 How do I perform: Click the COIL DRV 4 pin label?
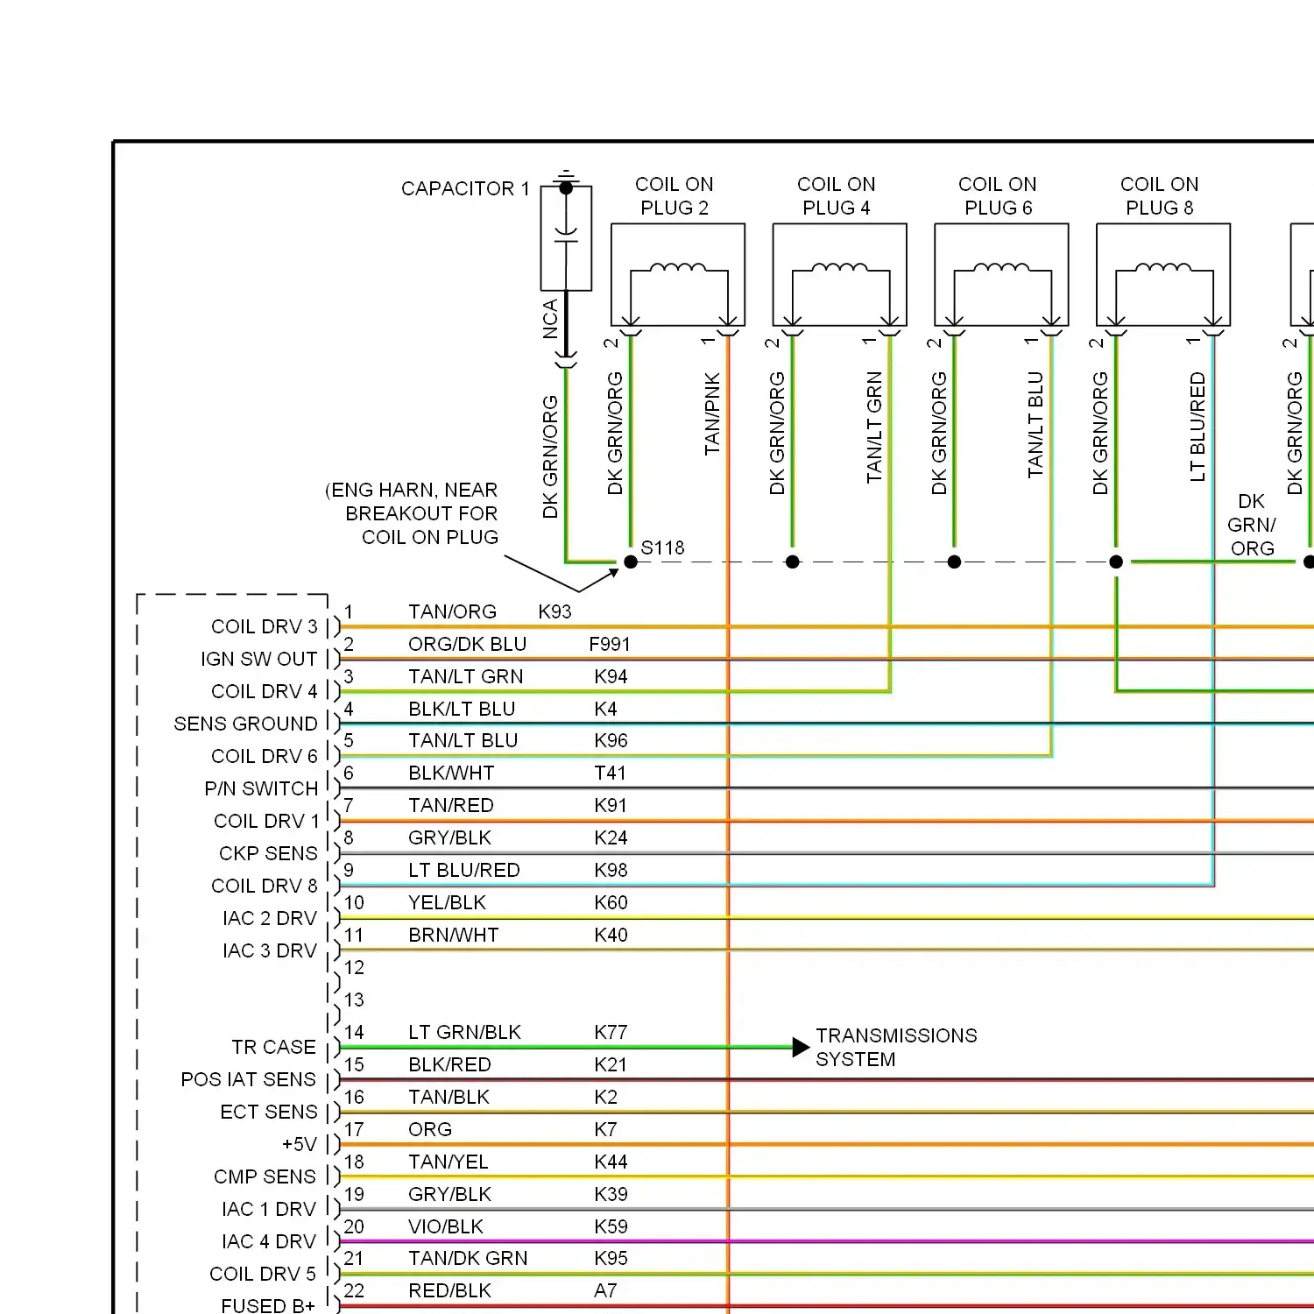pyautogui.click(x=265, y=691)
